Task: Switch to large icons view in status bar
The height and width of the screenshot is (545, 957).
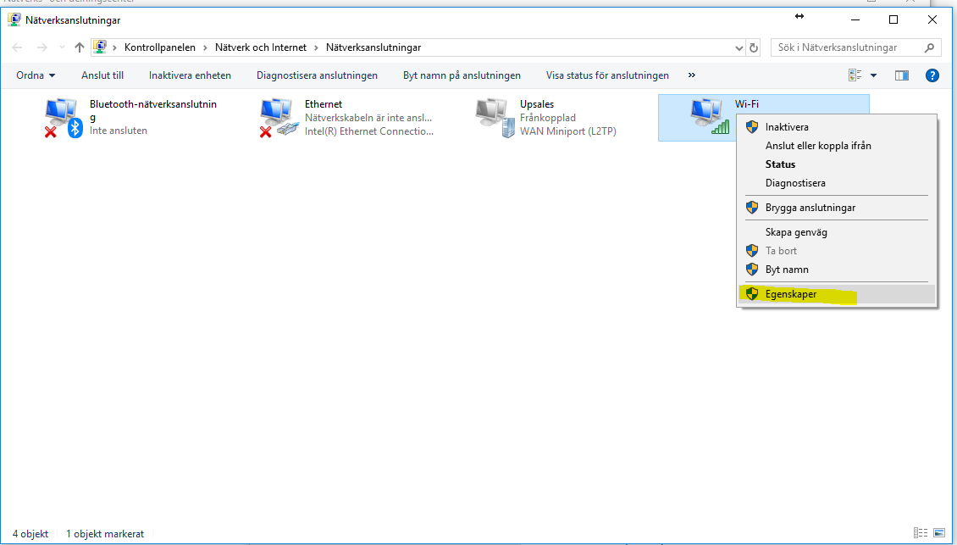Action: [938, 533]
